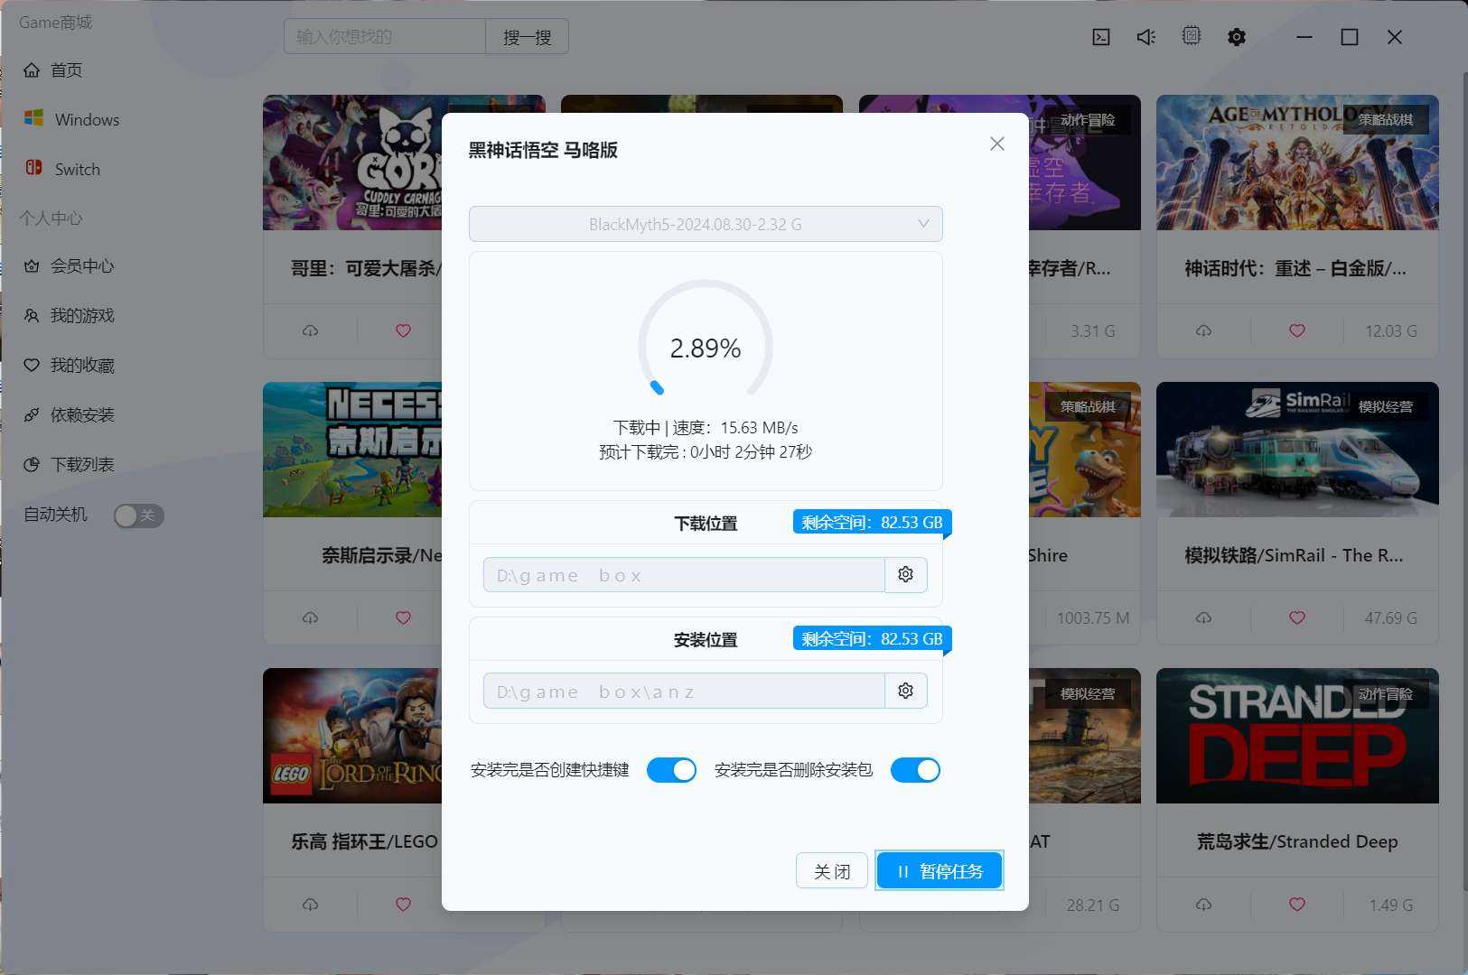Download cloud icon on 哥里 card

[x=310, y=331]
